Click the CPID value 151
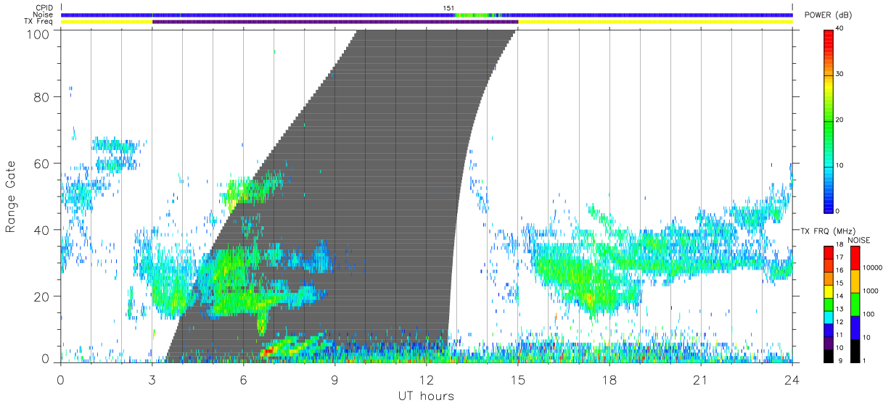 (448, 8)
